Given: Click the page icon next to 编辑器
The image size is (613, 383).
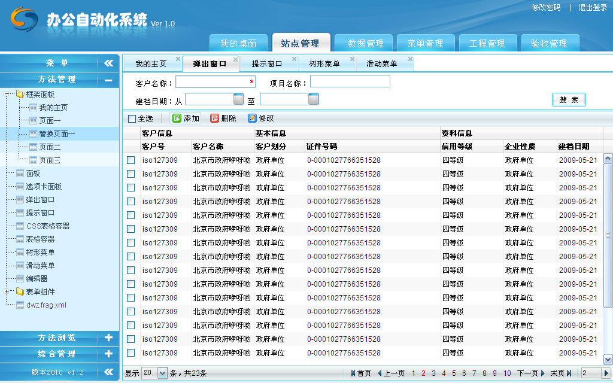Looking at the screenshot, I should tap(20, 279).
